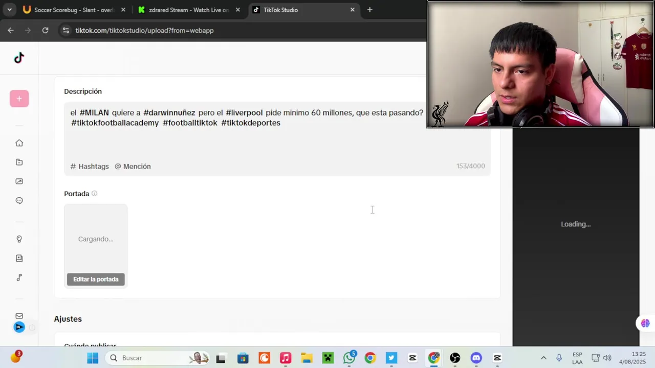Click the speaker volume tray icon
The image size is (655, 368).
point(607,358)
